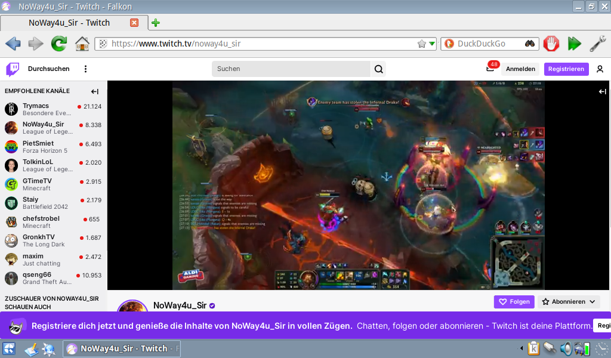The image size is (611, 358).
Task: Go back with the browser Back arrow
Action: [13, 44]
